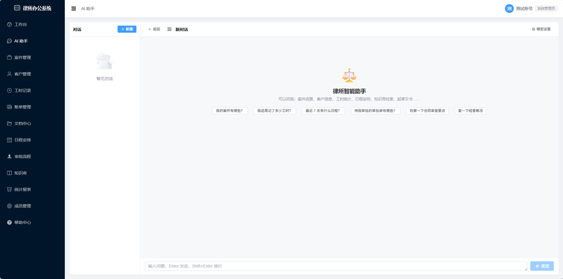Screen dimensions: 563x279
Task: Click the 工作台 dashboard icon
Action: pos(9,25)
